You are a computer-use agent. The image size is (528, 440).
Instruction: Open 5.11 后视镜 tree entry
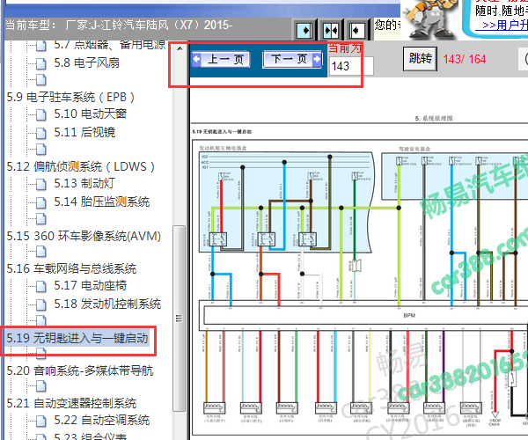(x=84, y=132)
